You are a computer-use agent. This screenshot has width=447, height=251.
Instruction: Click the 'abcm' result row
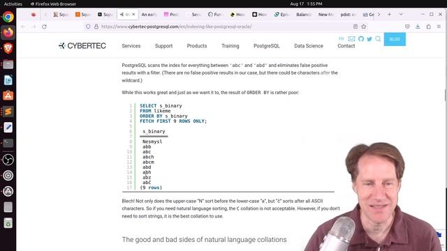[148, 162]
